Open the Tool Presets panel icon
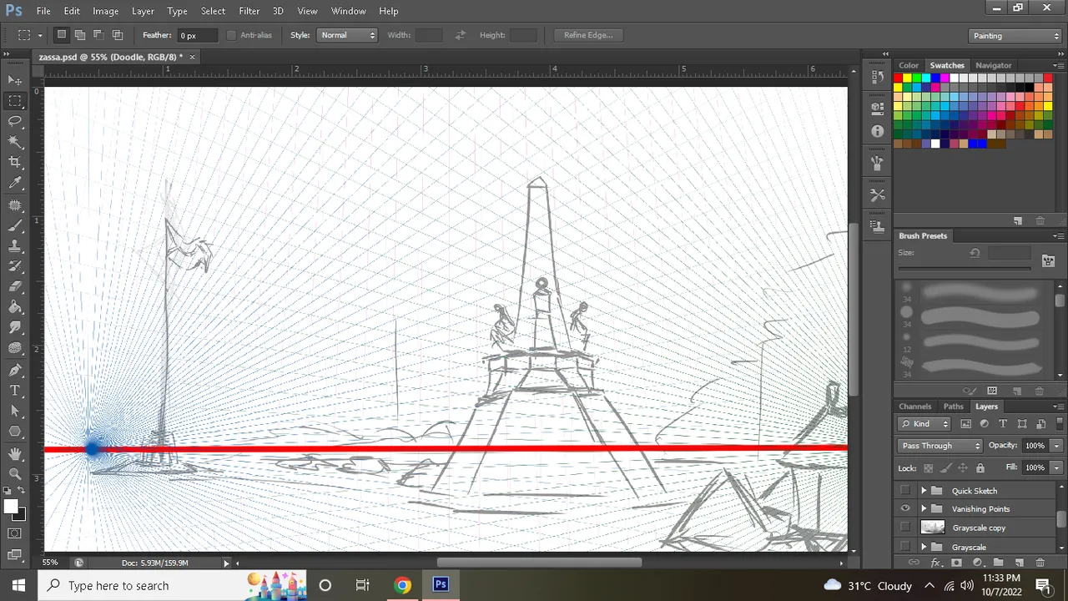 point(877,194)
